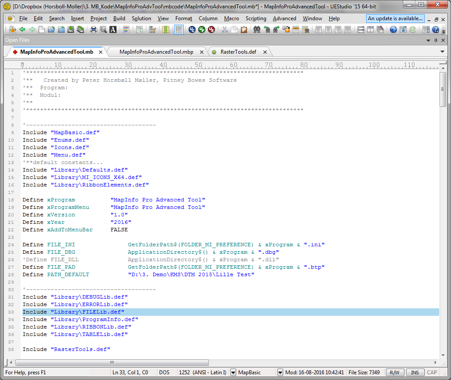451x380 pixels.
Task: Open the File menu
Action: (23, 18)
